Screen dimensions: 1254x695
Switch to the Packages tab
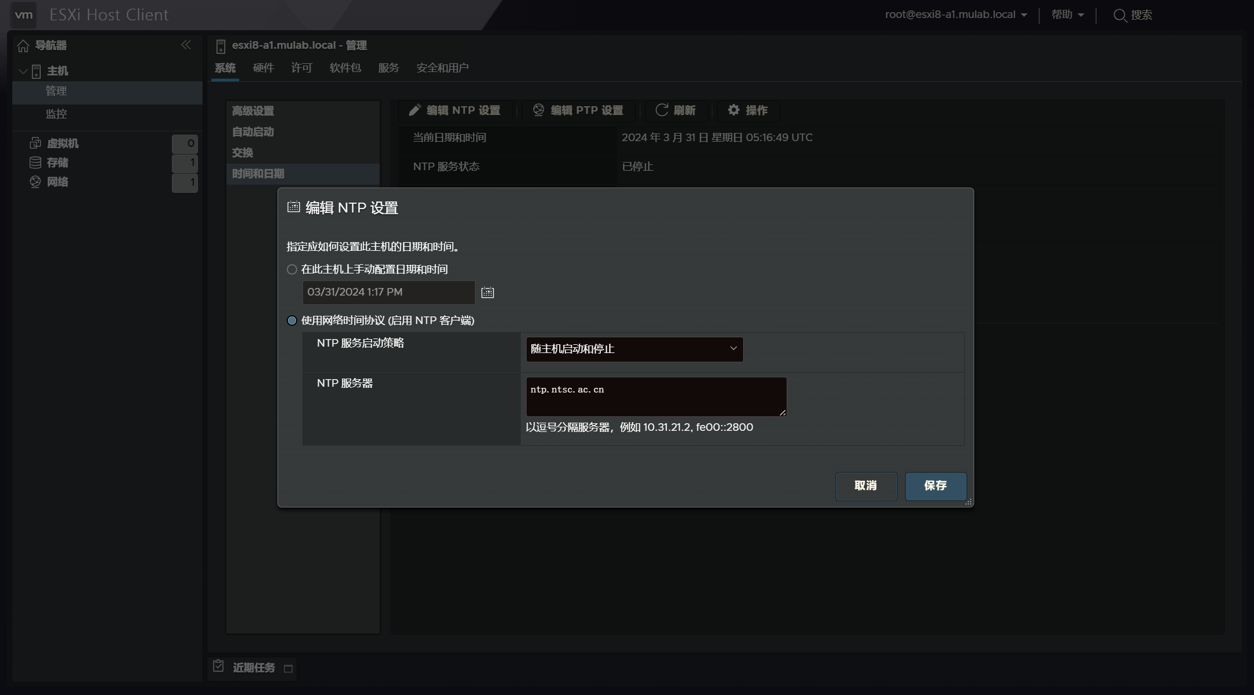[x=345, y=68]
